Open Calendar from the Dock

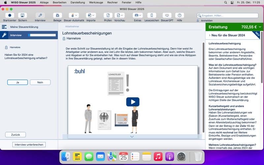[x=123, y=156]
